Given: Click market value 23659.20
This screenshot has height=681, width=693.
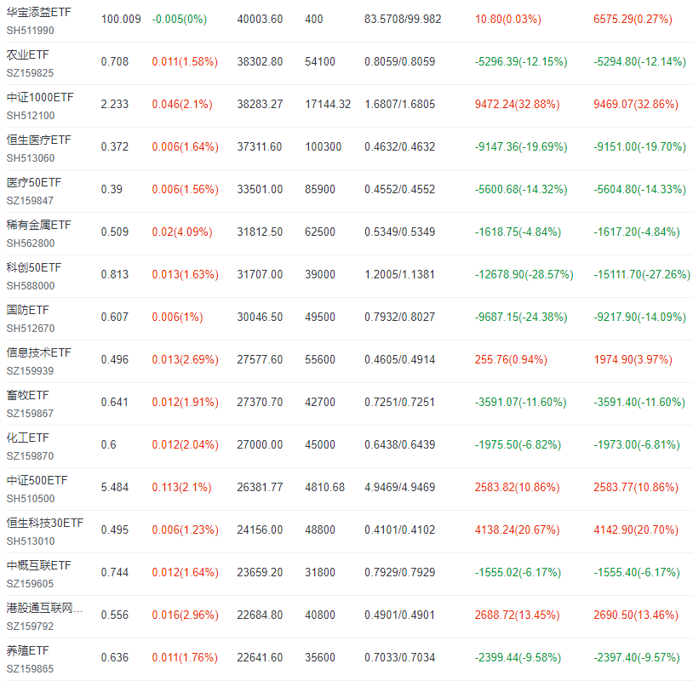Looking at the screenshot, I should 260,572.
